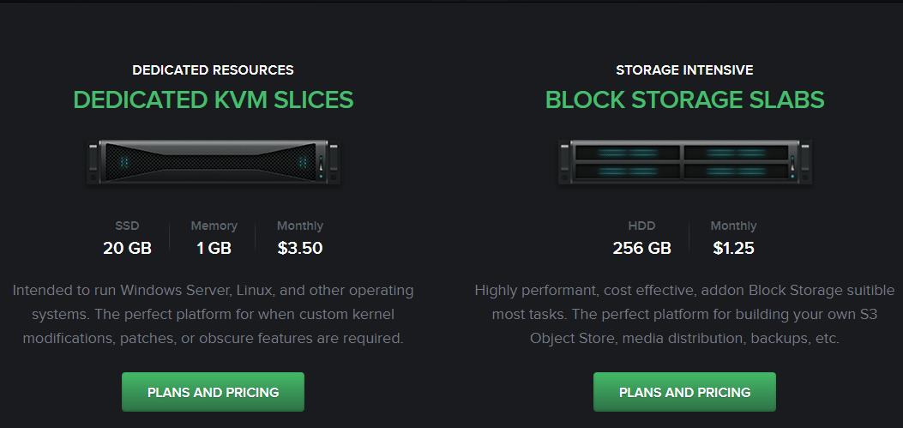
Task: Click the Block Storage Slabs server image
Action: pyautogui.click(x=684, y=162)
